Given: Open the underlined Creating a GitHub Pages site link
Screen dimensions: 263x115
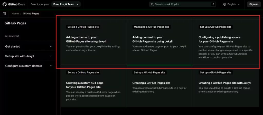Looking at the screenshot, I should click(x=151, y=83).
